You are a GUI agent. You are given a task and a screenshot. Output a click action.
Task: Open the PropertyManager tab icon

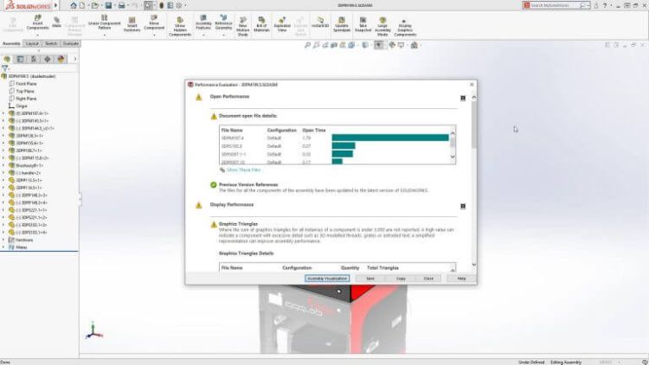(20, 59)
